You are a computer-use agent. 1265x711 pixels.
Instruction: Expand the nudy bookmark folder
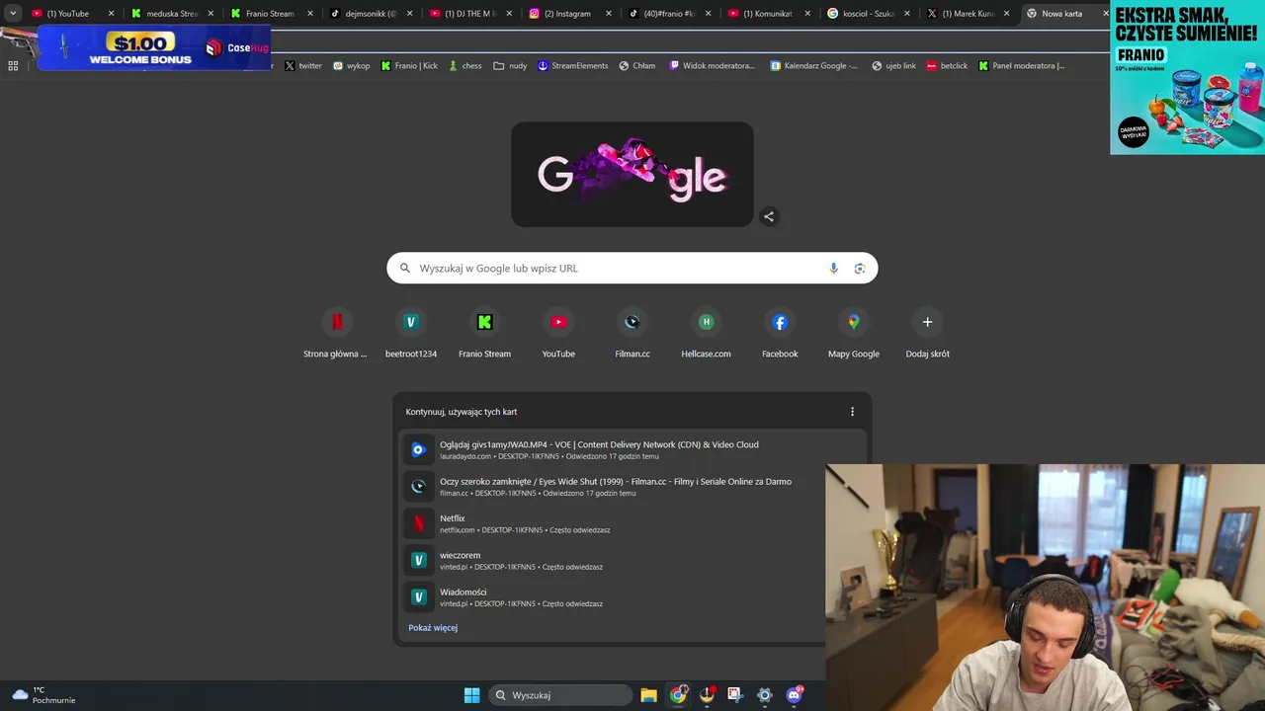(x=510, y=66)
